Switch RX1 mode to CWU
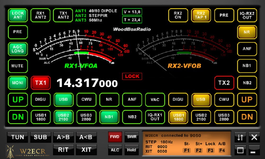This screenshot has height=159, width=265. pyautogui.click(x=86, y=100)
